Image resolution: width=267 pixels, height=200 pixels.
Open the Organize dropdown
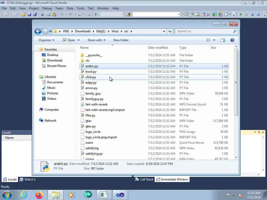pyautogui.click(x=46, y=40)
